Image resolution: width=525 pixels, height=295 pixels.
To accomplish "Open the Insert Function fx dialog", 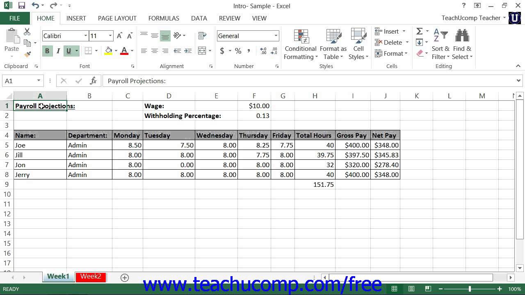I will click(x=93, y=81).
